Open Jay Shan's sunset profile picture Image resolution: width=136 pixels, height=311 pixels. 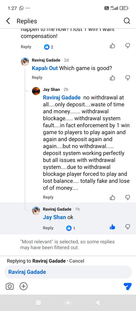pos(36,91)
